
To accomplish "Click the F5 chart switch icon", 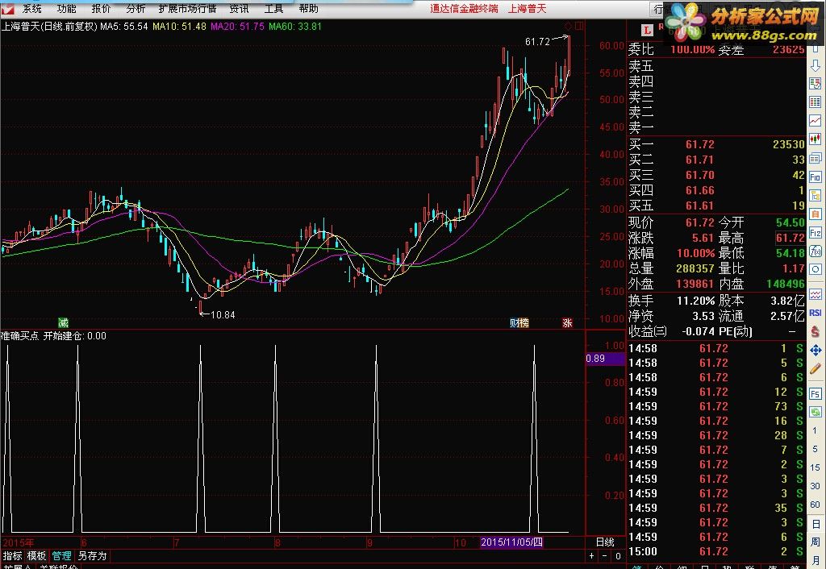I will pos(815,394).
